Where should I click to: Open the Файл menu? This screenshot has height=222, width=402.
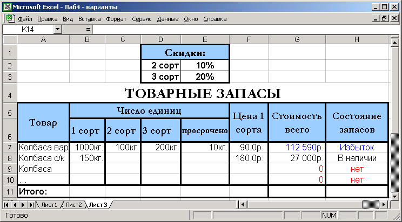25,19
